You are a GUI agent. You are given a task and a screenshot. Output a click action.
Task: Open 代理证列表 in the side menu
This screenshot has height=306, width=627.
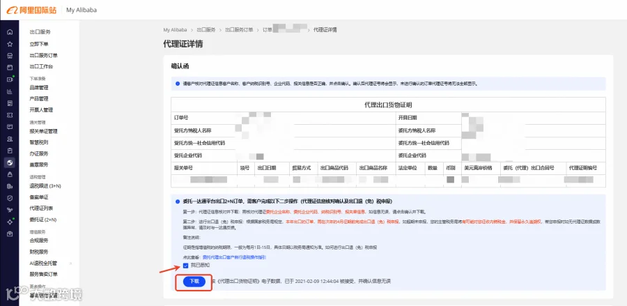coord(41,208)
